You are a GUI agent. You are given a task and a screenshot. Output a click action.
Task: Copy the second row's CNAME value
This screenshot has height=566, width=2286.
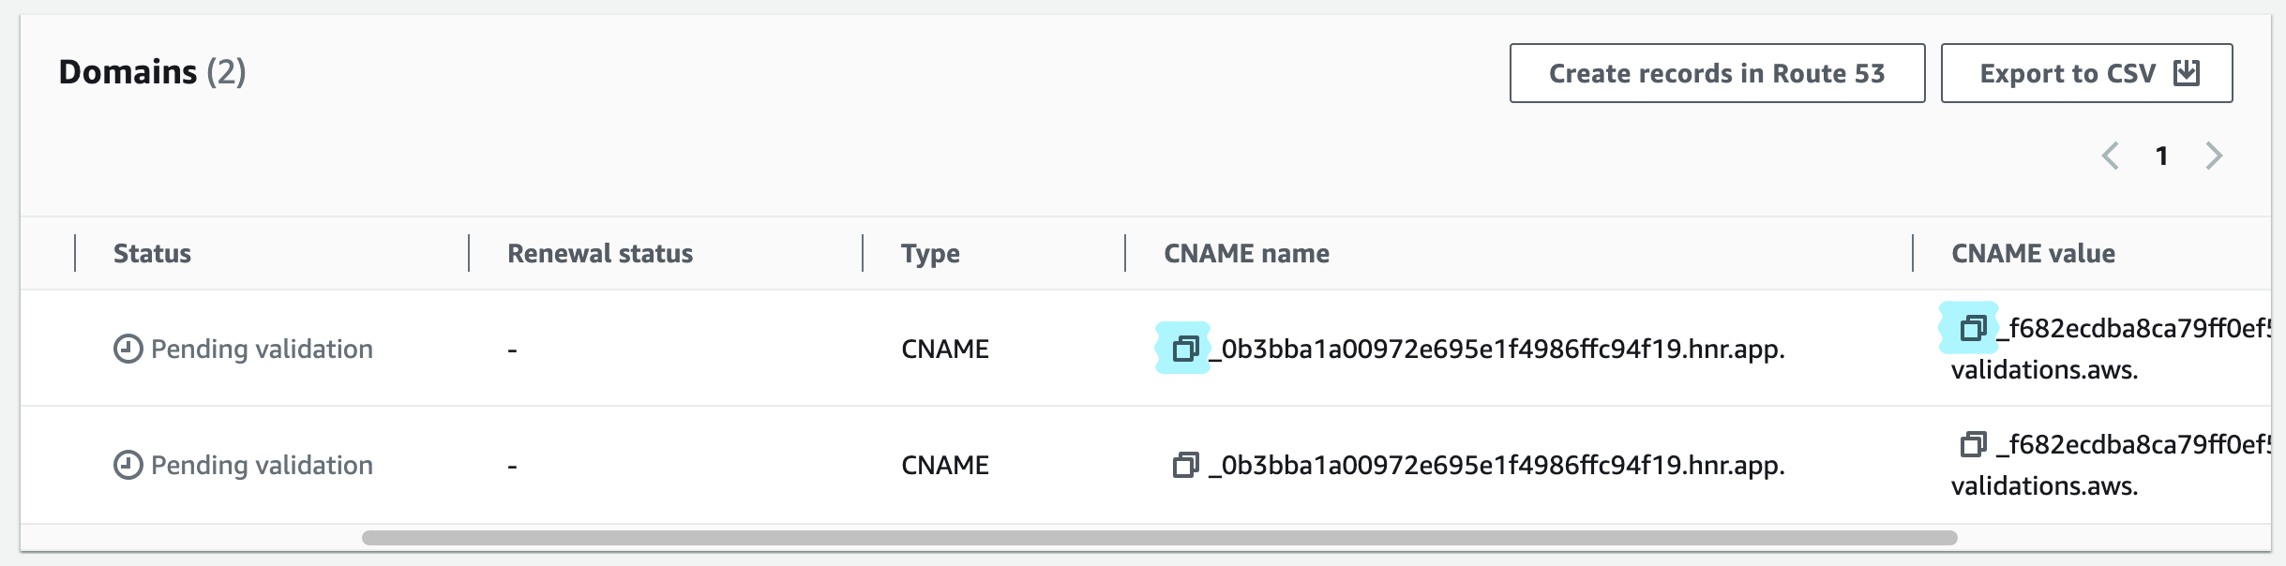click(1972, 444)
